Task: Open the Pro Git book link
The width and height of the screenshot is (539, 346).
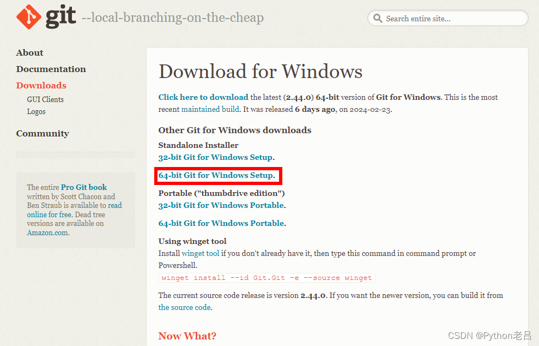Action: pyautogui.click(x=84, y=187)
